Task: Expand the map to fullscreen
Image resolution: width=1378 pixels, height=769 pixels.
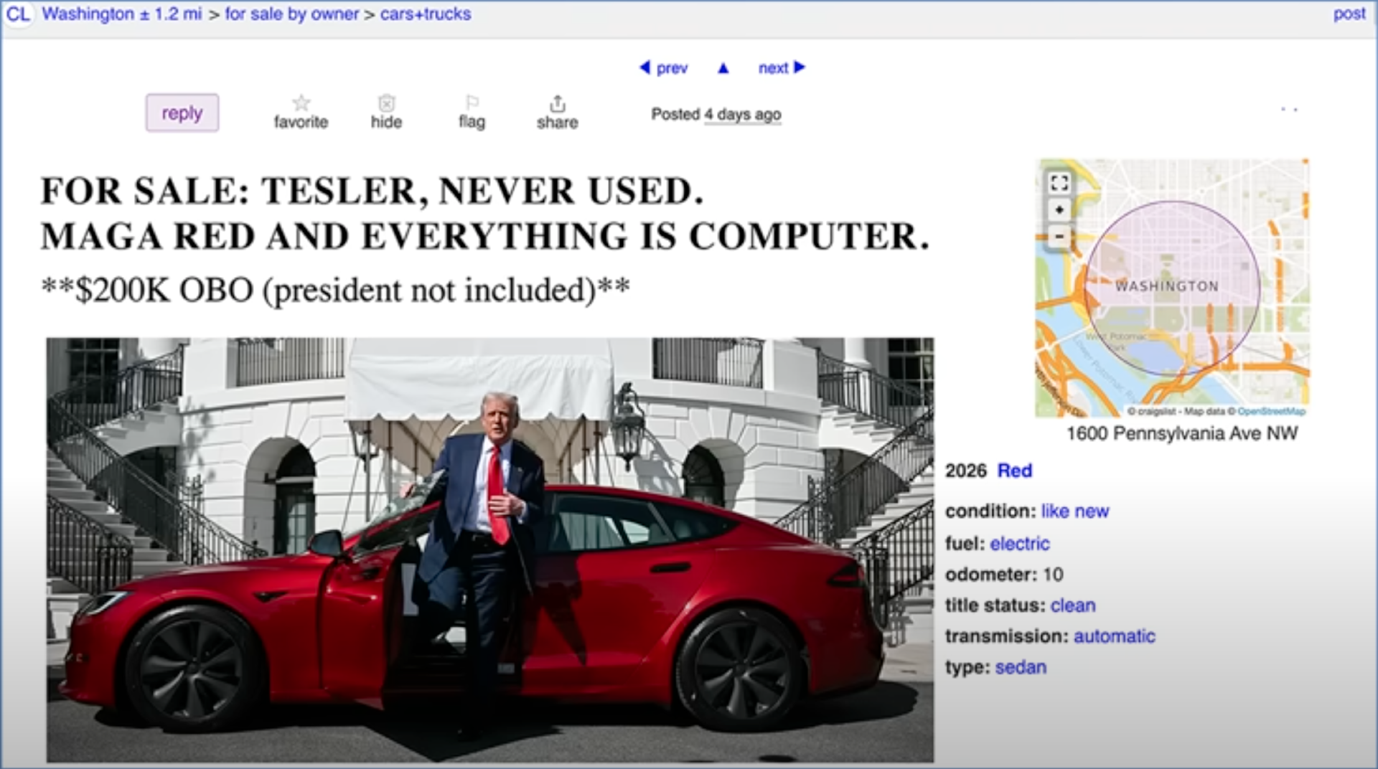Action: (1059, 183)
